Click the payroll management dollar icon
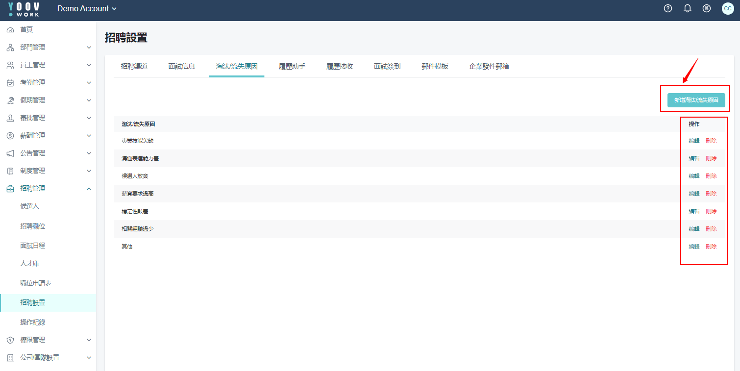 (10, 136)
